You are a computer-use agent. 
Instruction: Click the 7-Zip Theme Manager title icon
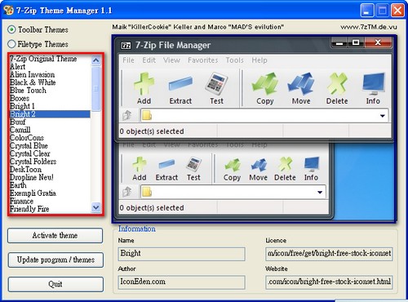click(9, 11)
